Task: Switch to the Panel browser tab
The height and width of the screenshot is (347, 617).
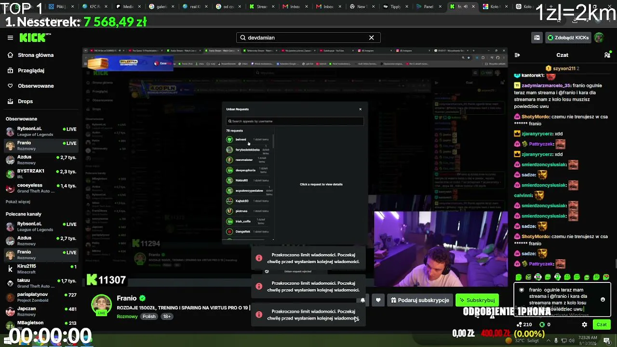Action: 428,7
